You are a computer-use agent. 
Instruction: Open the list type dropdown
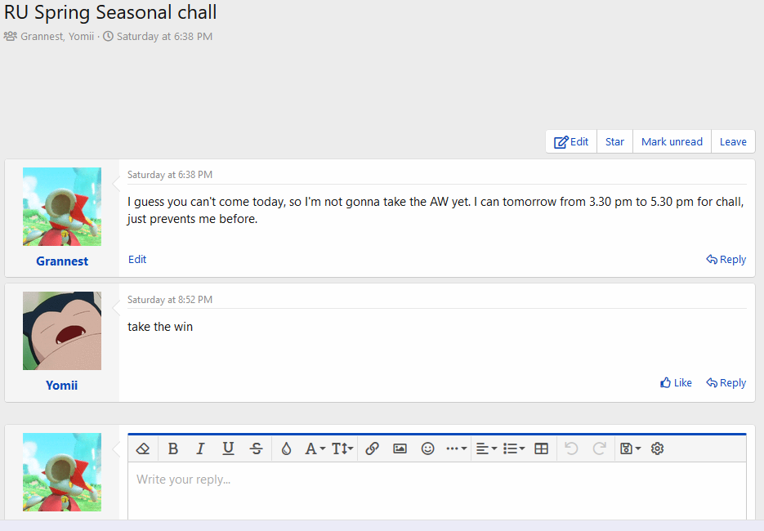coord(514,448)
